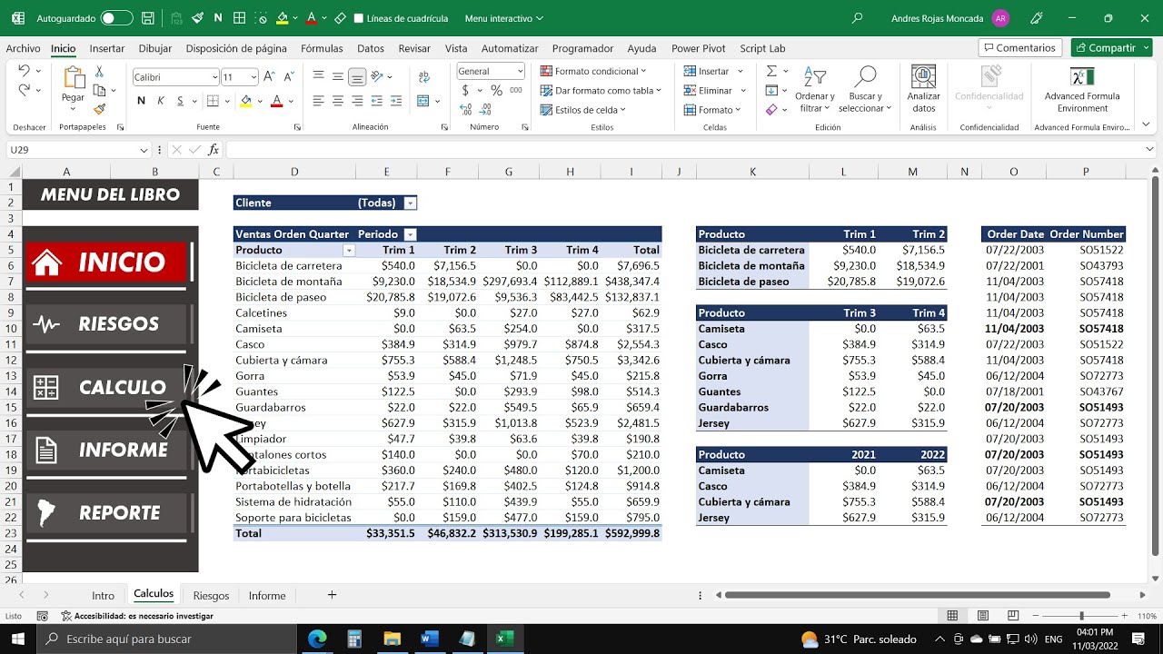The height and width of the screenshot is (654, 1163).
Task: Toggle bottom vertical align button
Action: (x=357, y=77)
